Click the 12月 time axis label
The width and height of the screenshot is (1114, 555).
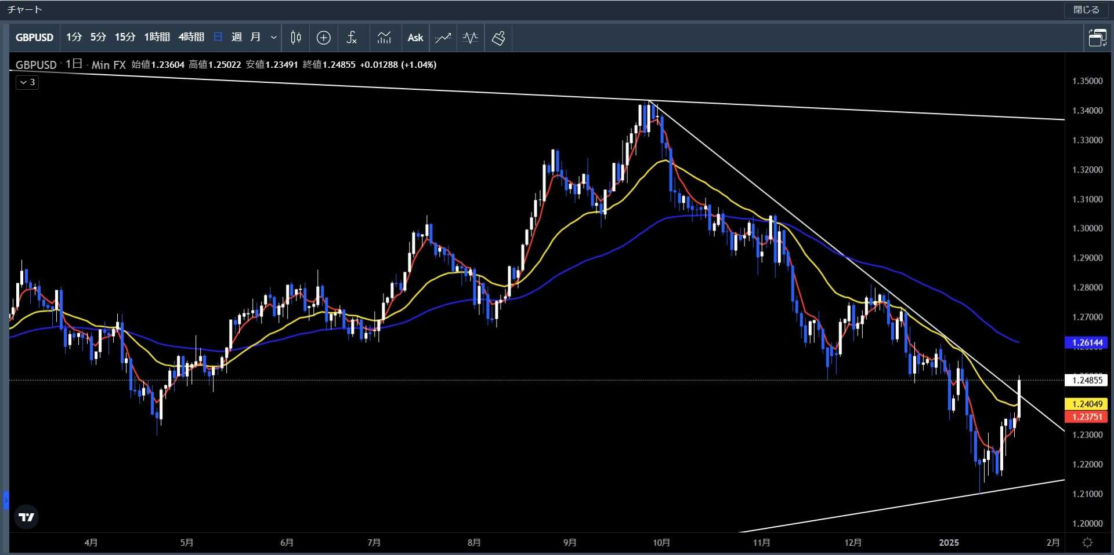tap(853, 542)
